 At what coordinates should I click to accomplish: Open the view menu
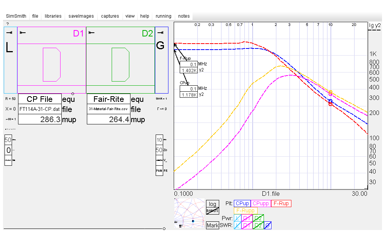pos(130,16)
